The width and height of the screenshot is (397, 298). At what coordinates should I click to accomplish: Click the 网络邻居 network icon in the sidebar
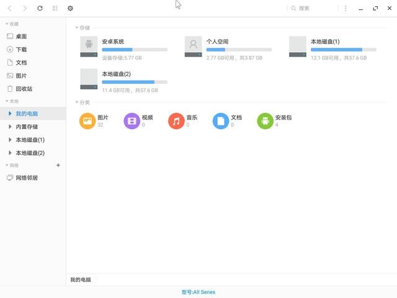tap(10, 178)
